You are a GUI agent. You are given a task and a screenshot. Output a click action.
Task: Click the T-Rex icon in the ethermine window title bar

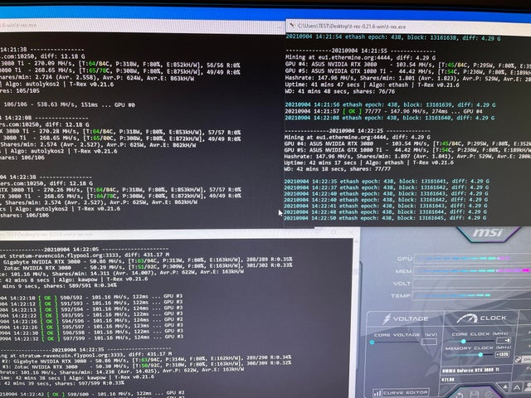[292, 26]
